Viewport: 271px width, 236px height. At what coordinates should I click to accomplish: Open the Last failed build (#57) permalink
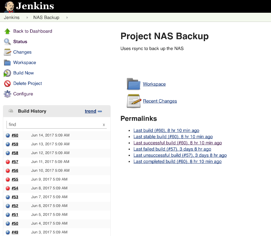pos(172,149)
